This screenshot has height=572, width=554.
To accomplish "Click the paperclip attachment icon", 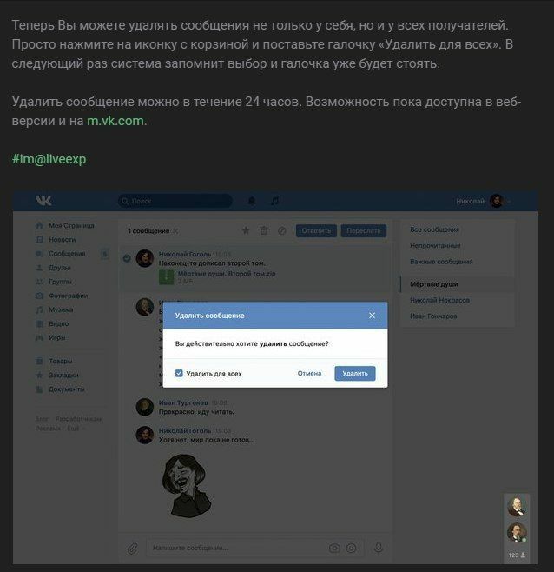I will click(x=132, y=548).
